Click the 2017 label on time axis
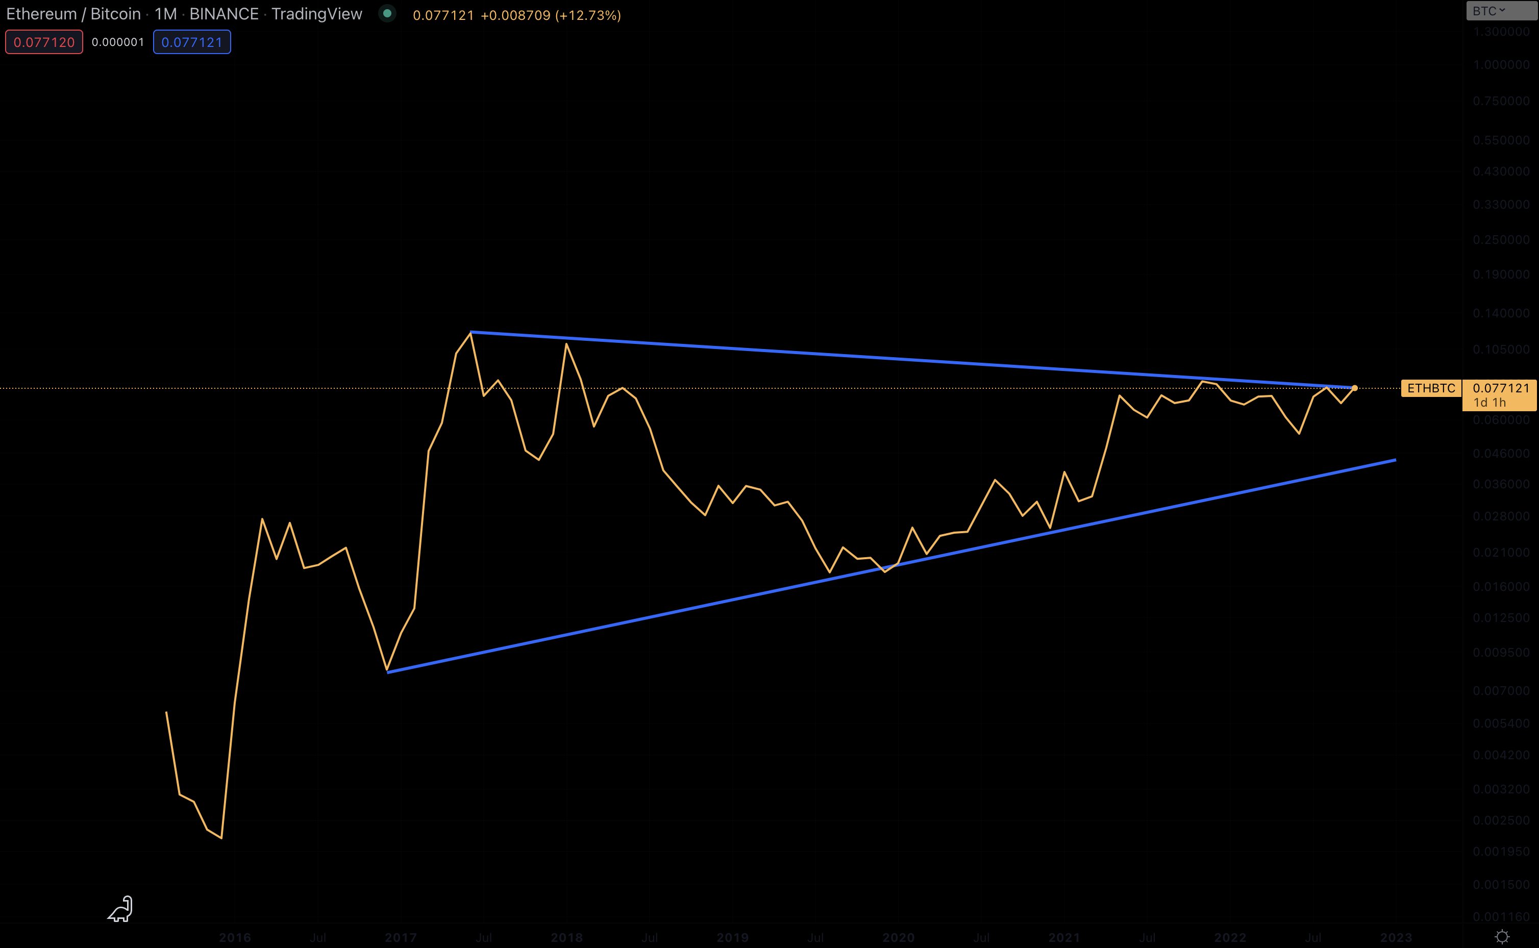The height and width of the screenshot is (948, 1539). [401, 938]
